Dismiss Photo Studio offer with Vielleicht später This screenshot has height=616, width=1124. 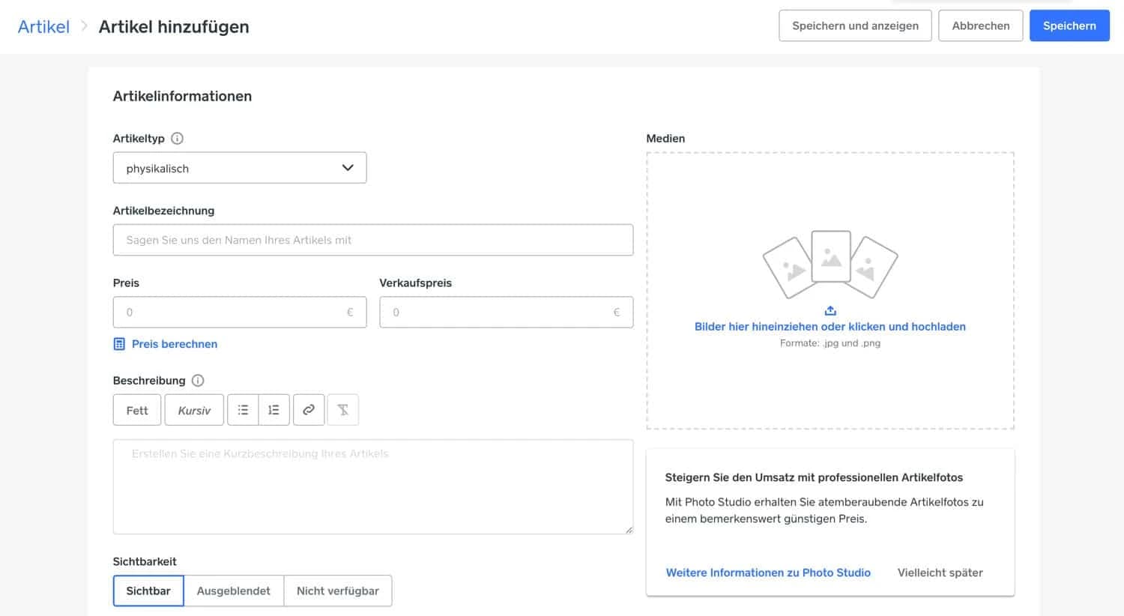tap(940, 572)
